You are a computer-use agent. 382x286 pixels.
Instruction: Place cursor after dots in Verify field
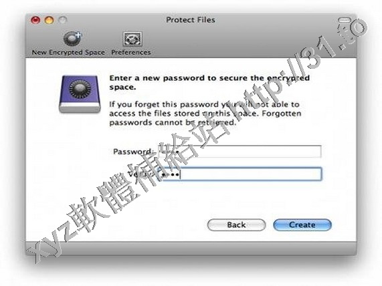point(181,174)
